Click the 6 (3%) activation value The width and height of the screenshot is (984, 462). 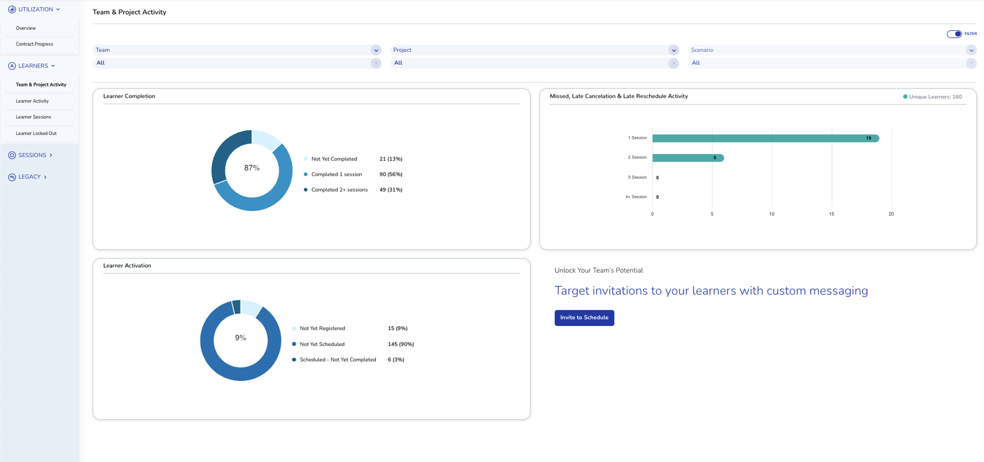click(x=396, y=360)
